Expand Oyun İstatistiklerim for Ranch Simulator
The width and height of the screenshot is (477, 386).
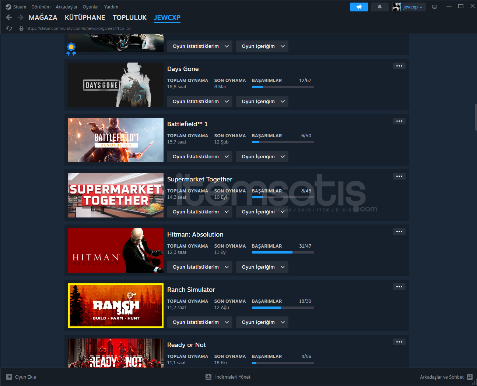click(x=200, y=322)
